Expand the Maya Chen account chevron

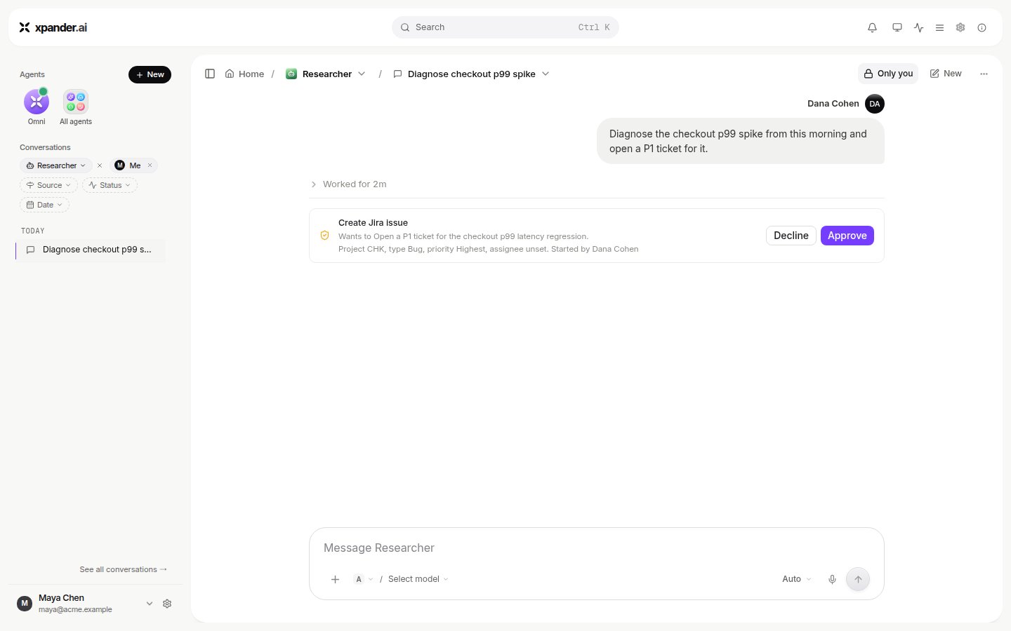point(149,604)
